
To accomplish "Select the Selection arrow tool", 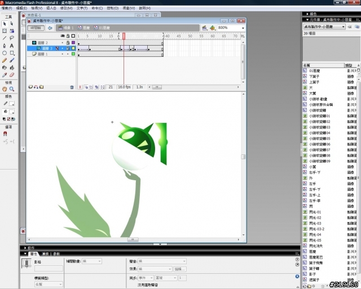I will coord(5,24).
